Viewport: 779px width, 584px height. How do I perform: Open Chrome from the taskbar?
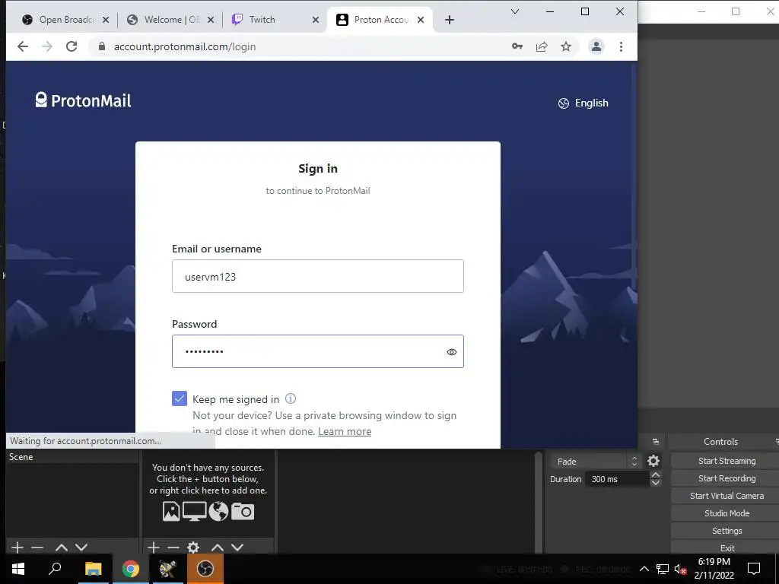pyautogui.click(x=130, y=569)
